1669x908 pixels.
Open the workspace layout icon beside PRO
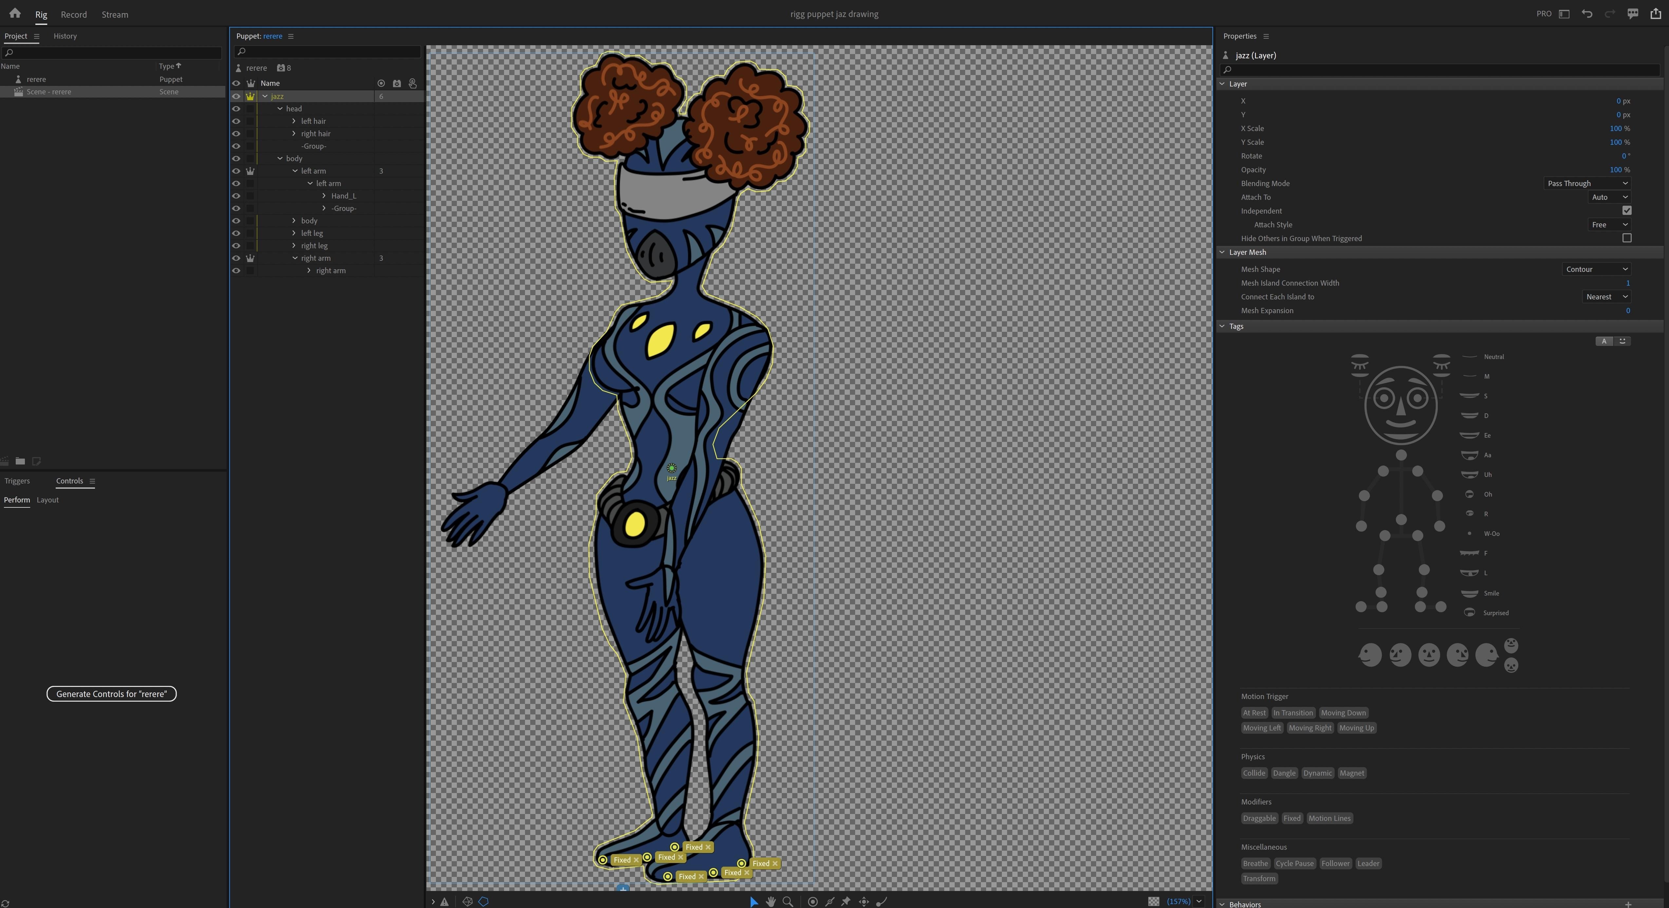pos(1564,14)
